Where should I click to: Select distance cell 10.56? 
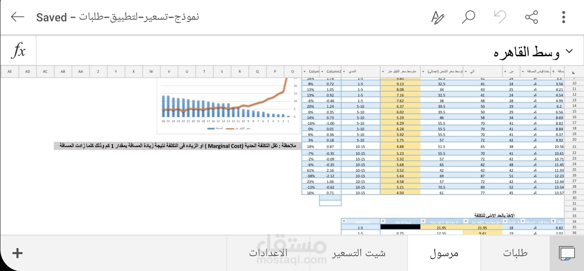(557, 147)
